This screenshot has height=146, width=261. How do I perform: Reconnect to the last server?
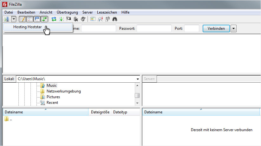tap(83, 19)
